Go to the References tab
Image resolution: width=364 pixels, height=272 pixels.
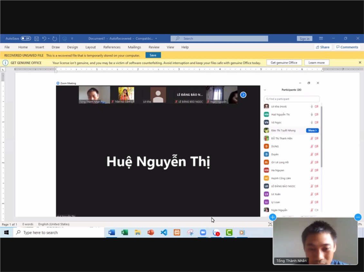pos(112,47)
